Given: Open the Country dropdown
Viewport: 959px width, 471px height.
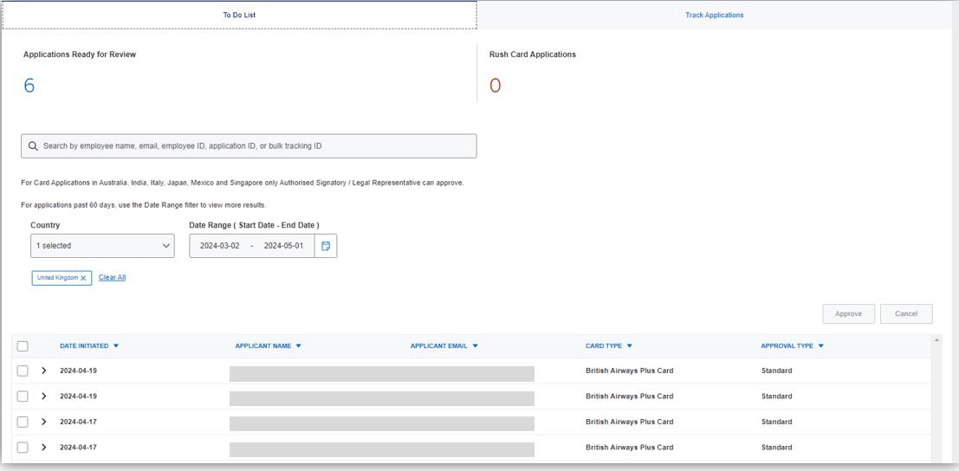Looking at the screenshot, I should 102,246.
